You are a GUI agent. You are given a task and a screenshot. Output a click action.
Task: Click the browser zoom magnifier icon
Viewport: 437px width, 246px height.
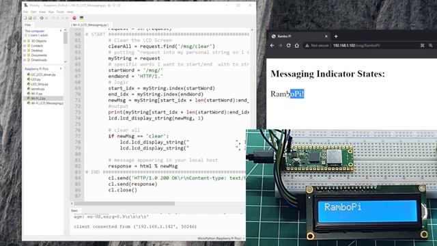[431, 46]
